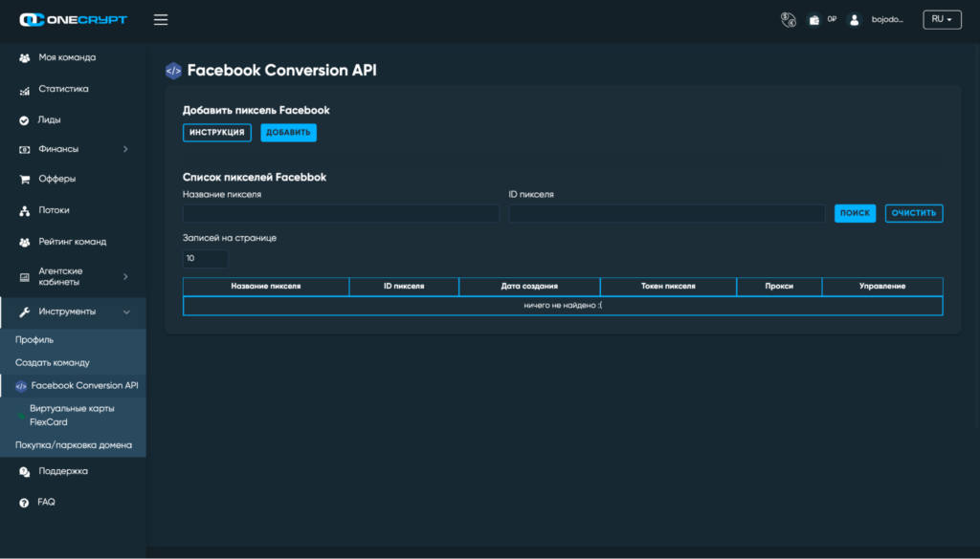Click the Лиды checkmark icon
This screenshot has width=980, height=559.
[24, 120]
